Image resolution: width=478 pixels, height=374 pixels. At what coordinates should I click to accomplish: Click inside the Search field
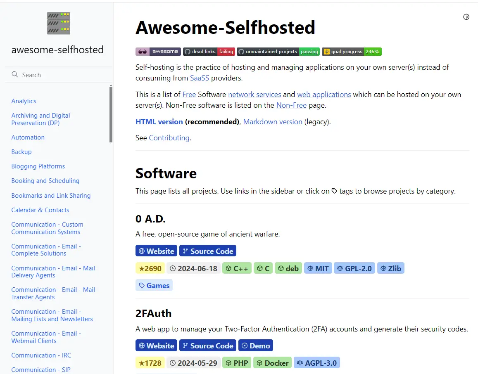(x=62, y=75)
